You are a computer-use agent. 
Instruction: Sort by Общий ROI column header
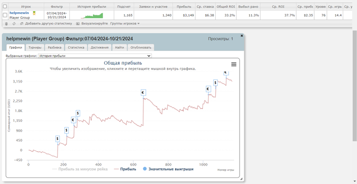point(225,7)
